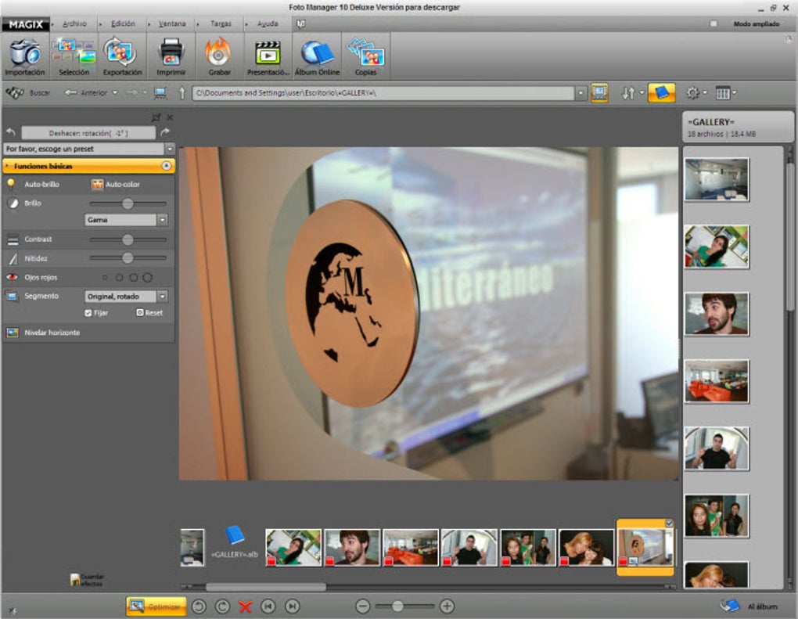Open the Ayuda menu
This screenshot has width=798, height=619.
(x=268, y=24)
